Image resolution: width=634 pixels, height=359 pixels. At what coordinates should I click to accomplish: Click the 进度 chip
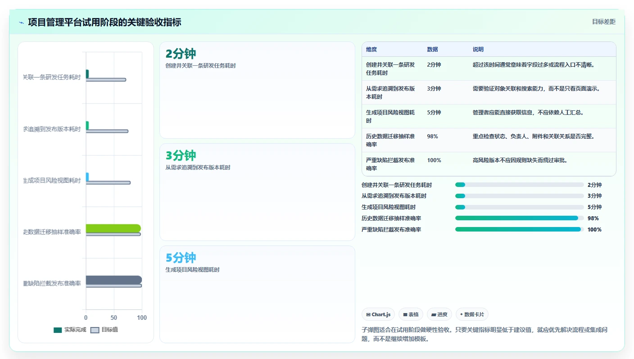[439, 314]
